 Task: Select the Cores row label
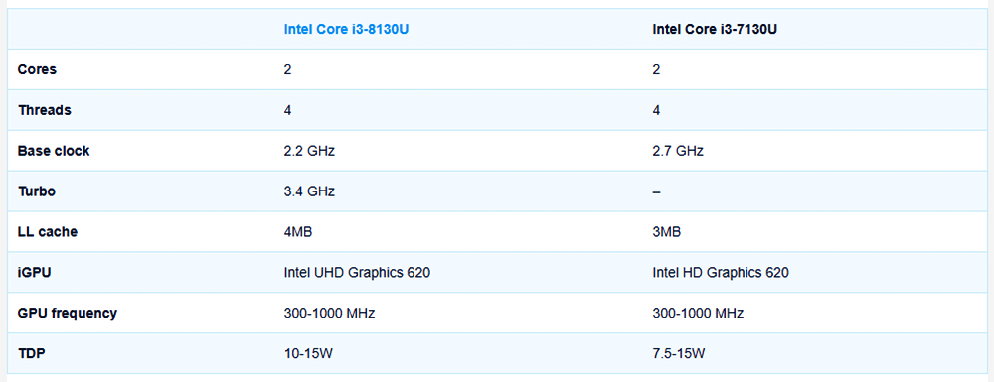click(x=38, y=69)
